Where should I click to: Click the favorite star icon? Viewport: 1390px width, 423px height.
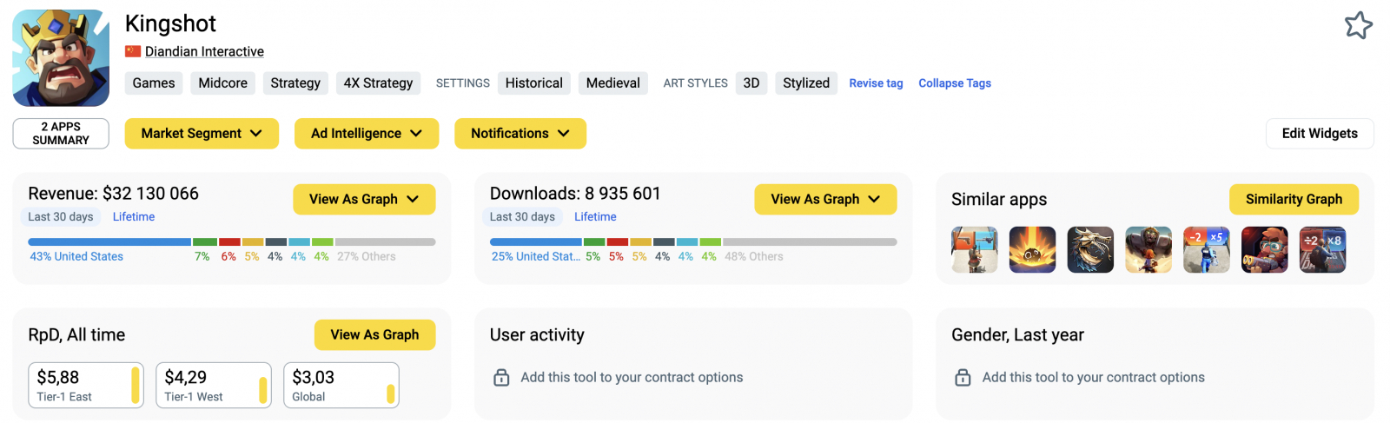coord(1359,25)
